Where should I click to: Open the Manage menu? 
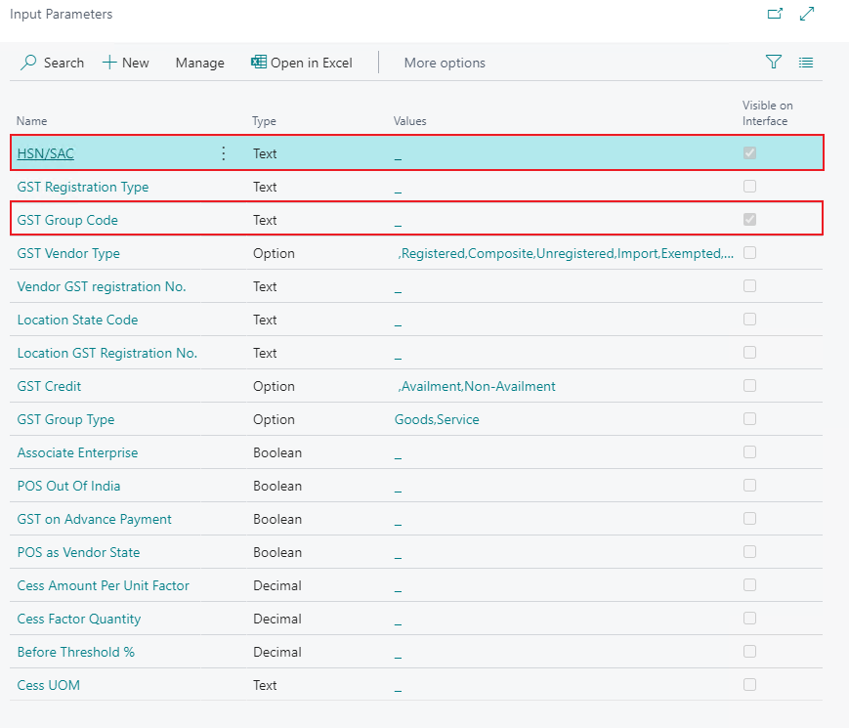pos(199,63)
